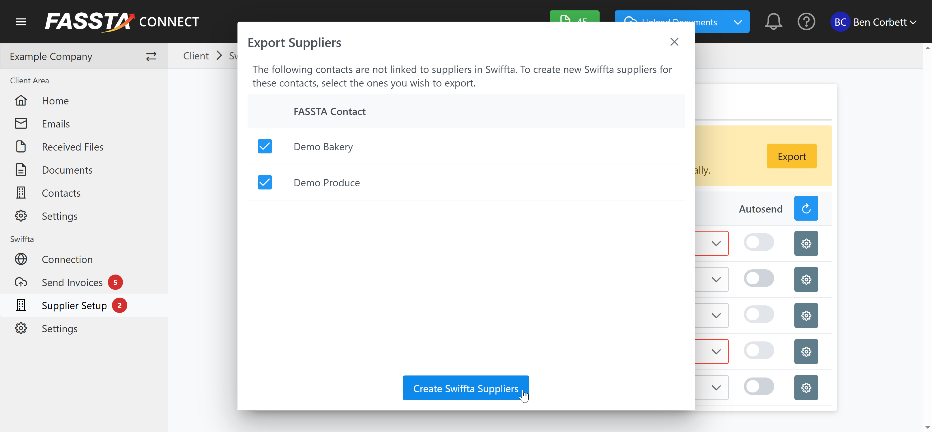Open Received Files in the sidebar
This screenshot has width=932, height=432.
click(x=72, y=147)
